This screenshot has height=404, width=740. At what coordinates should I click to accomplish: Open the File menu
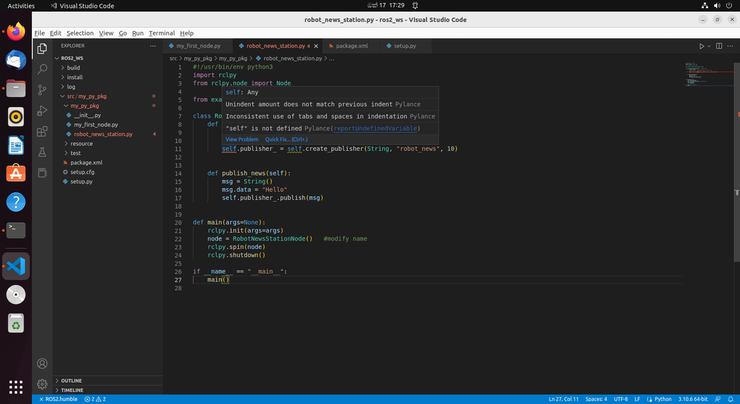pyautogui.click(x=40, y=33)
